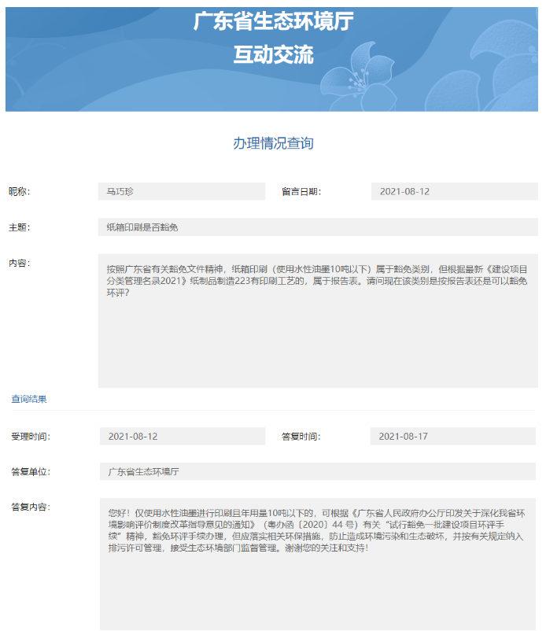This screenshot has width=546, height=631.
Task: Click the 主题 label
Action: pyautogui.click(x=20, y=227)
